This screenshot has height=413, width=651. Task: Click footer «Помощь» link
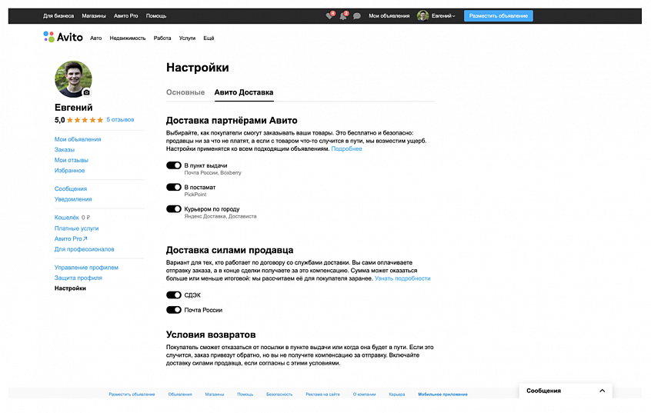pyautogui.click(x=245, y=395)
